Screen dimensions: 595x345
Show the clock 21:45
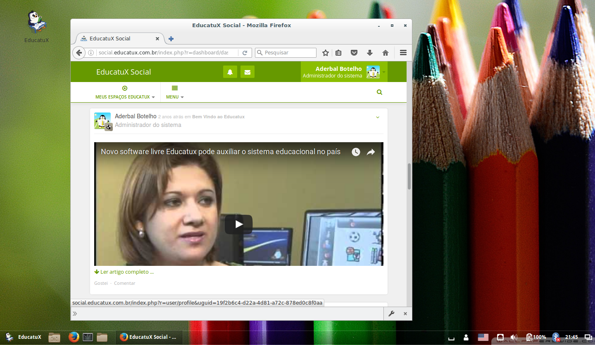pyautogui.click(x=571, y=337)
